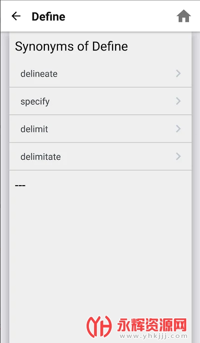
Task: Click blank app bar space beside Define
Action: [121, 16]
